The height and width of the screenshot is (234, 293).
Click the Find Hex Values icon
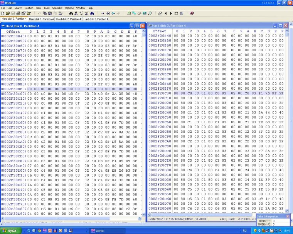[x=76, y=13]
